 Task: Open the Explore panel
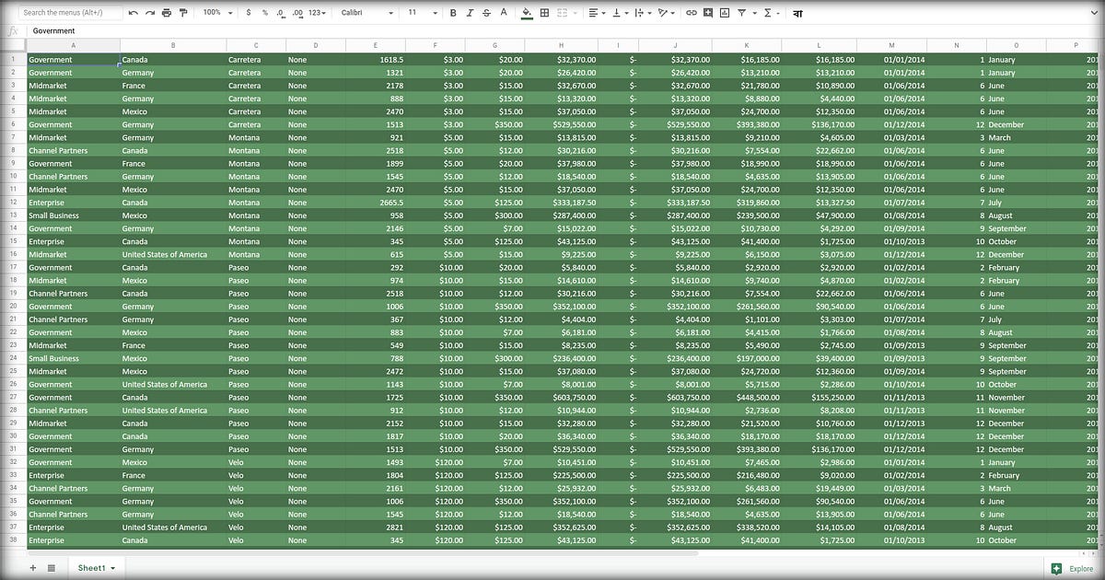click(x=1071, y=568)
